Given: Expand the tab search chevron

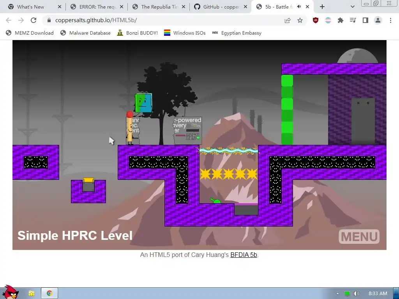Looking at the screenshot, I should click(x=352, y=7).
